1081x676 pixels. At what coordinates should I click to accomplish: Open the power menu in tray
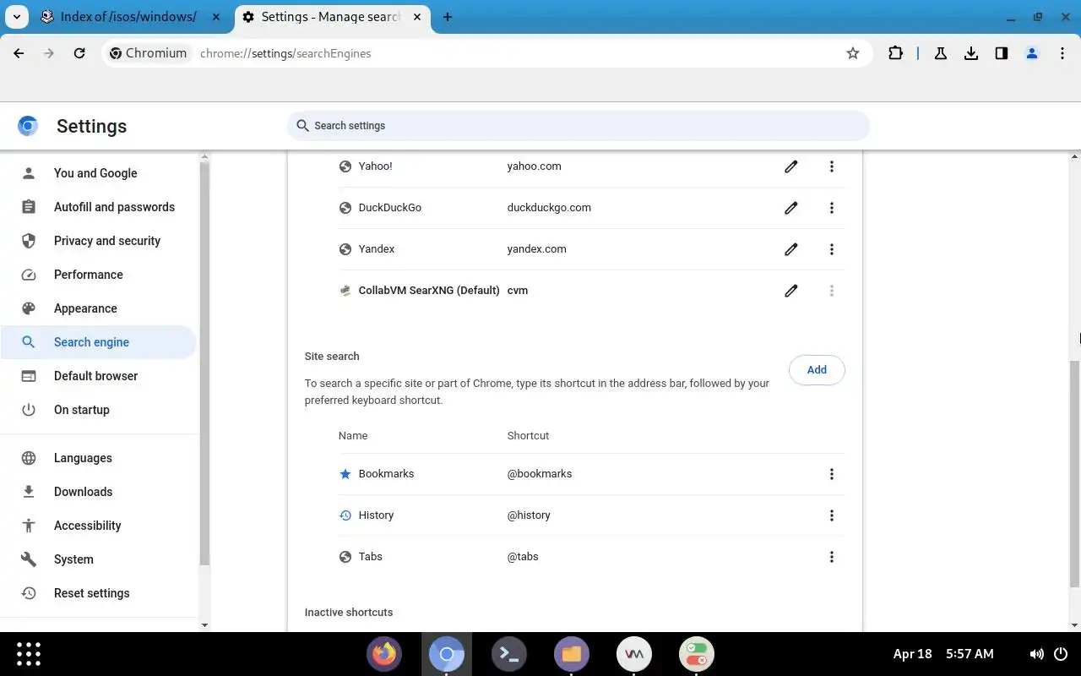[1062, 654]
